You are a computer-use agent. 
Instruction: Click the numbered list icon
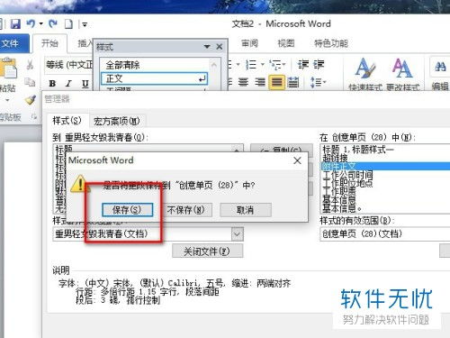pyautogui.click(x=251, y=64)
